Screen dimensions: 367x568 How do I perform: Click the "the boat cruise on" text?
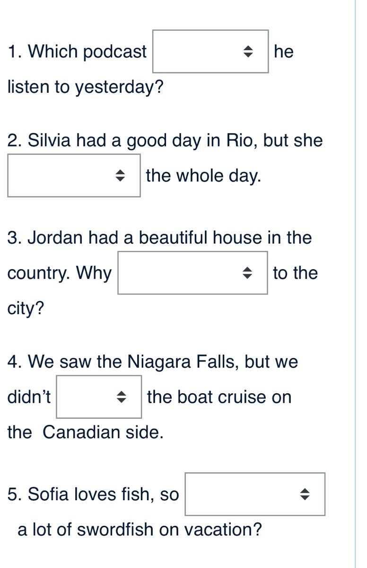(x=219, y=397)
